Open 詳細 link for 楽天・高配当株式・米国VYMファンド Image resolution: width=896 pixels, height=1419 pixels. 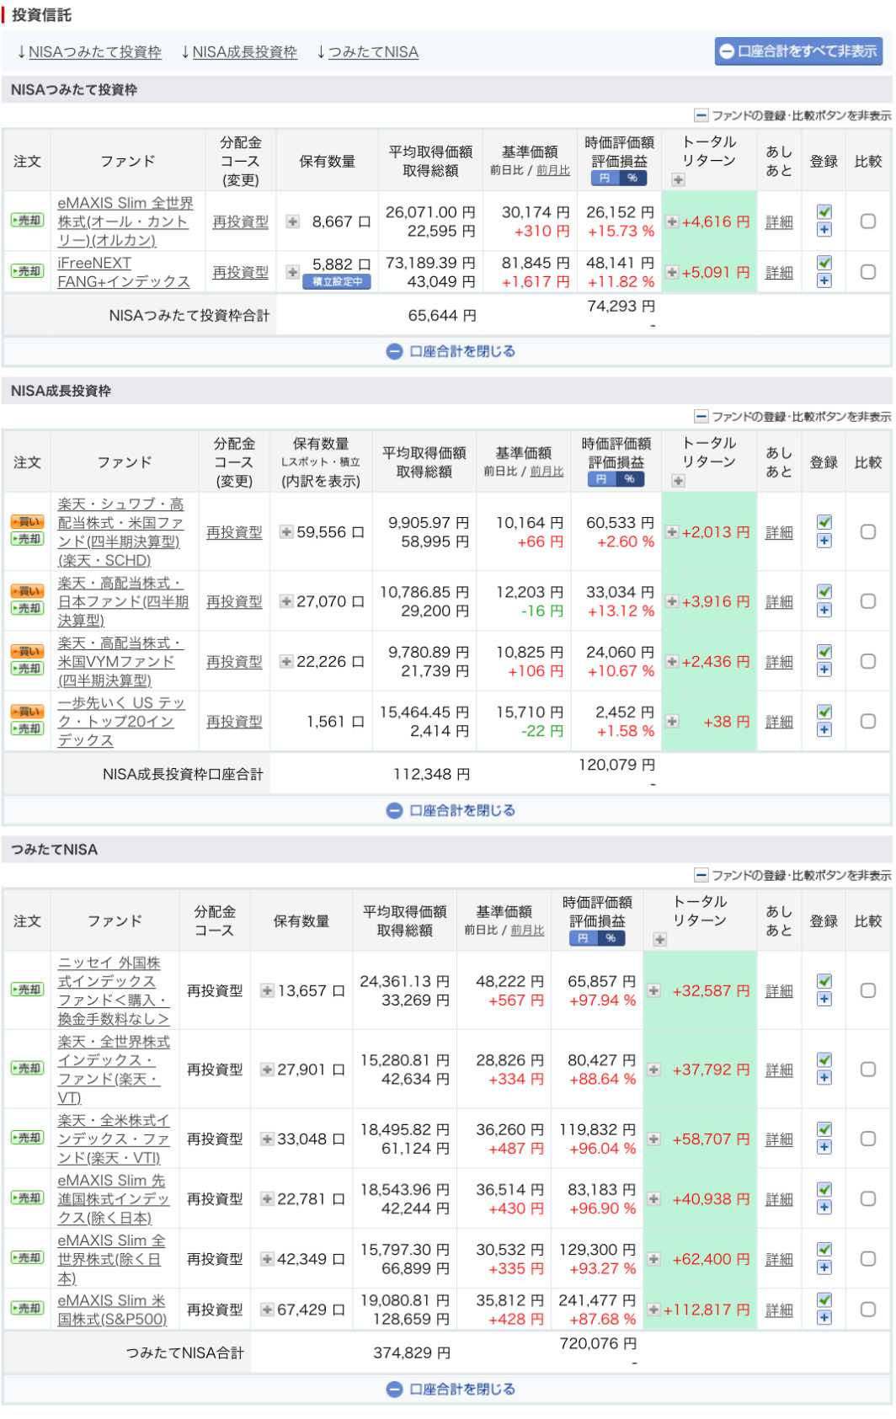(779, 662)
